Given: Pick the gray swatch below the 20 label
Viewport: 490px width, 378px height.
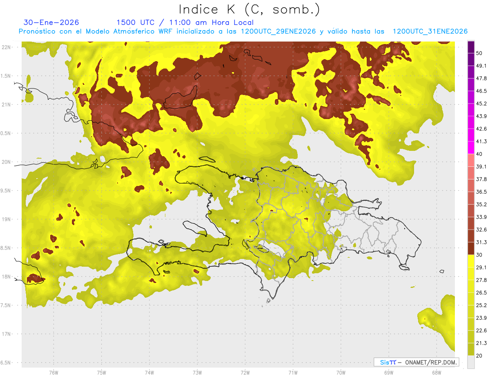Looking at the screenshot, I should [x=471, y=362].
